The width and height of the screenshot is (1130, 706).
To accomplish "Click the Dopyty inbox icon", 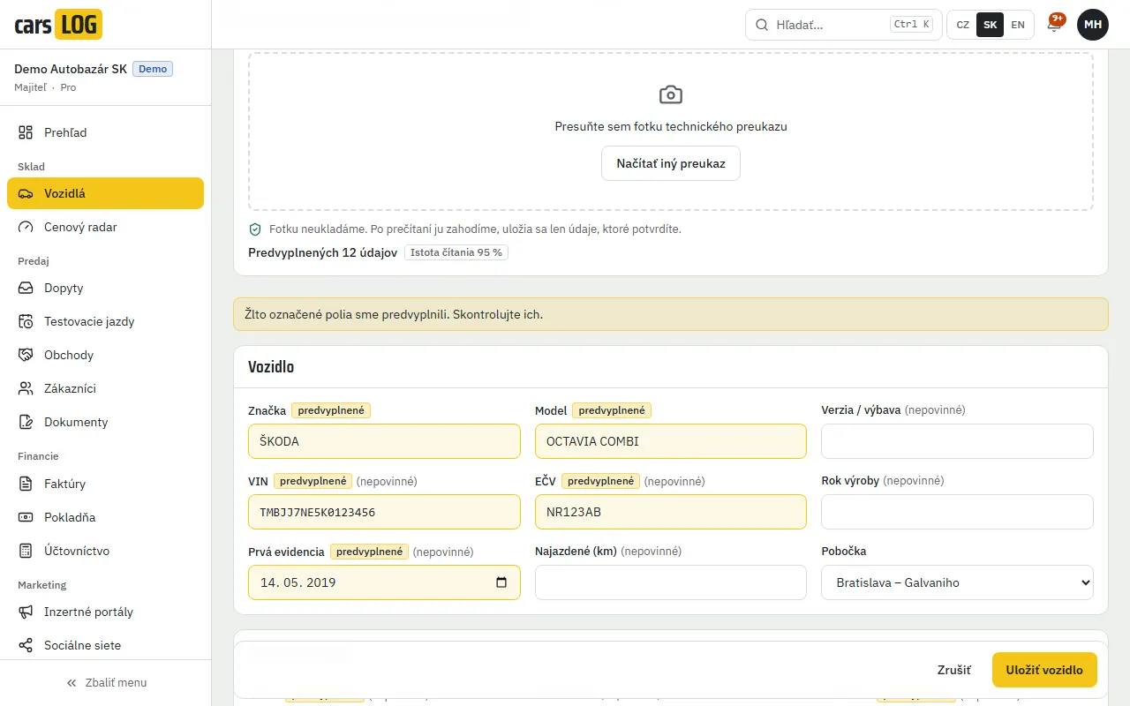I will [x=26, y=288].
